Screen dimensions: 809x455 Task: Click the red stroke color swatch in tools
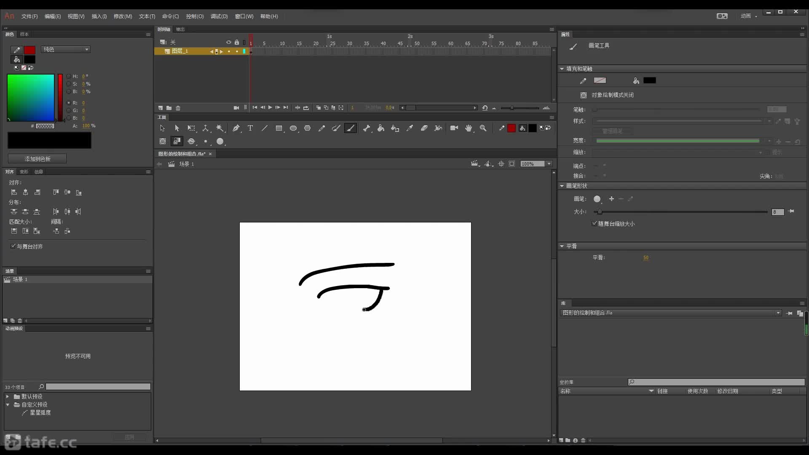(x=512, y=128)
